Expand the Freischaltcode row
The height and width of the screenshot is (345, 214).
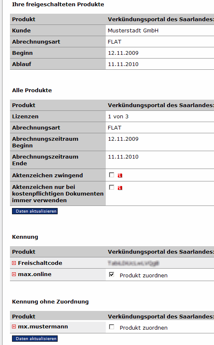(14, 263)
